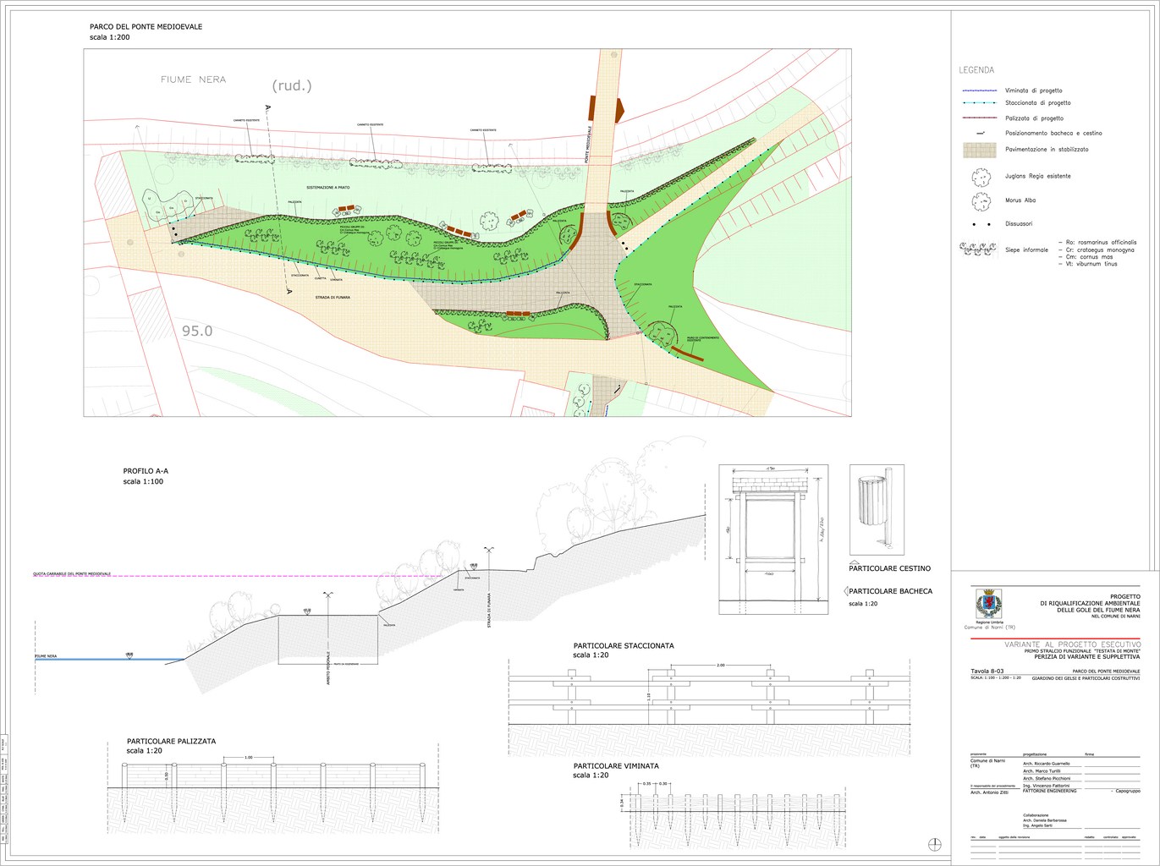
Task: Click the blue Viminata line sample in legend
Action: point(978,90)
